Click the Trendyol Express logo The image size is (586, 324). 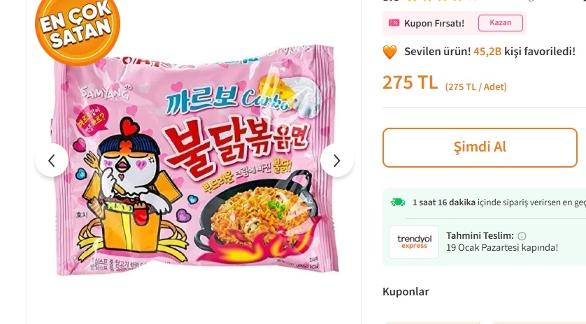tap(414, 242)
